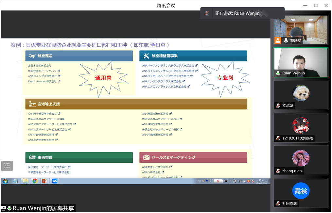Click the toolbar list icon at left edge
This screenshot has height=213, width=332.
click(7, 166)
